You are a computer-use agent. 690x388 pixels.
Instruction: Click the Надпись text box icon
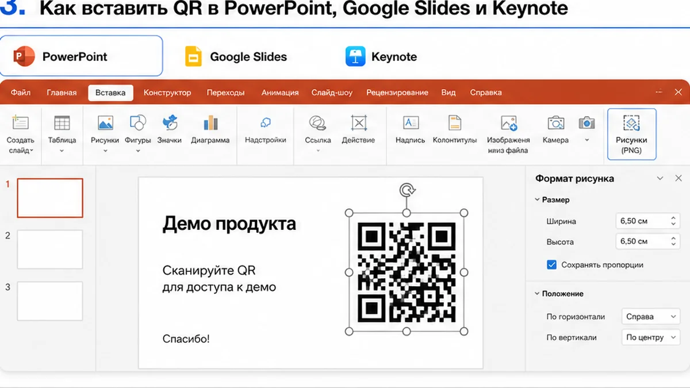(x=411, y=122)
